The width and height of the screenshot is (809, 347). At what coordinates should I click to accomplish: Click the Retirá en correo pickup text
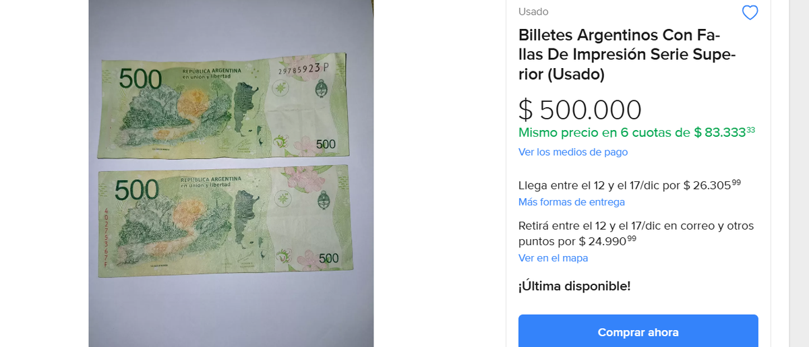(x=636, y=233)
